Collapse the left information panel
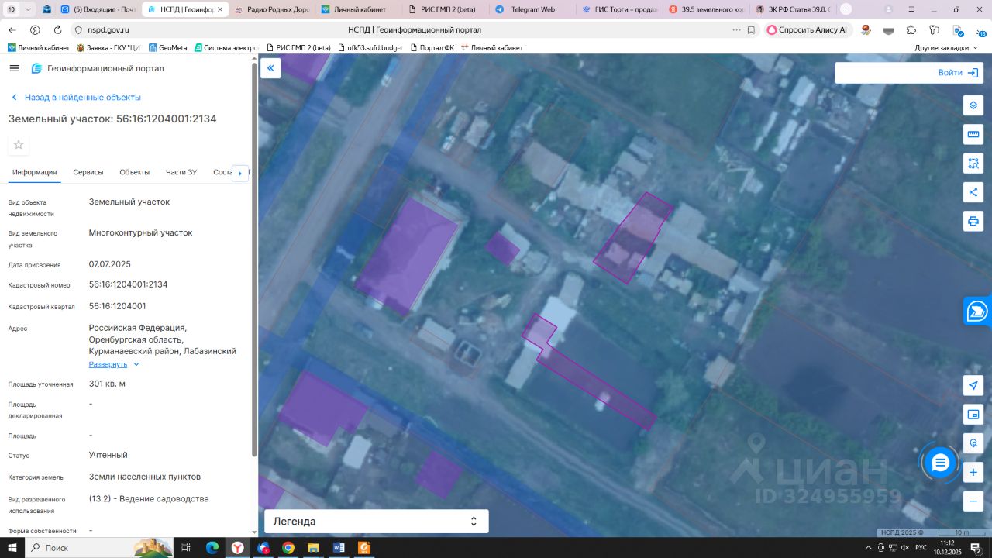This screenshot has width=992, height=558. [x=270, y=68]
